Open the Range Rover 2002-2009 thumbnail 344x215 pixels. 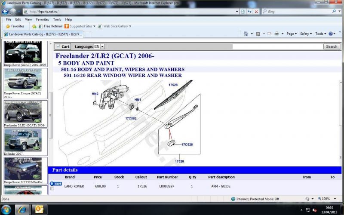click(x=23, y=52)
